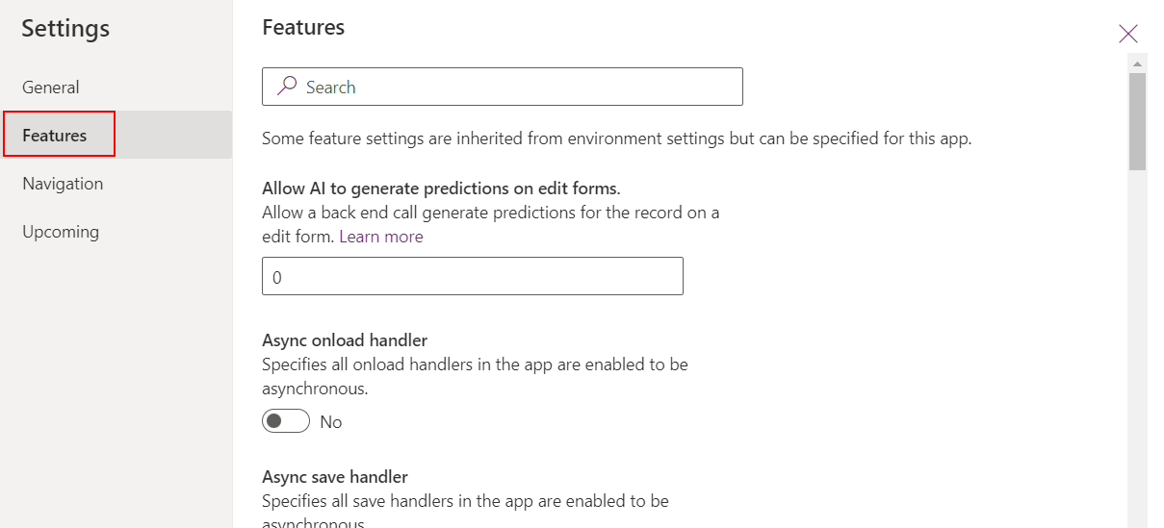Close the Settings dialog with X
This screenshot has width=1164, height=528.
(1128, 34)
